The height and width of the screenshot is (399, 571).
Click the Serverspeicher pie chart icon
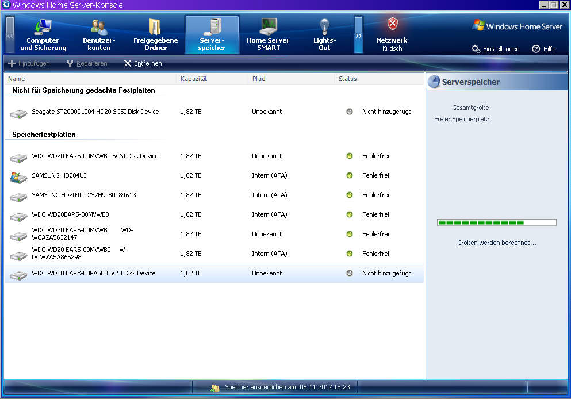tap(434, 82)
